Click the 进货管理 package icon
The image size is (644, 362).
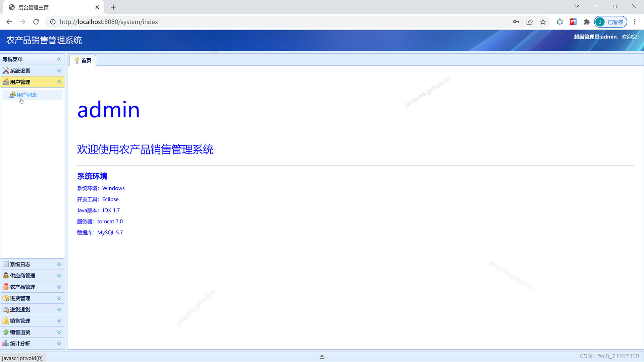pyautogui.click(x=6, y=298)
